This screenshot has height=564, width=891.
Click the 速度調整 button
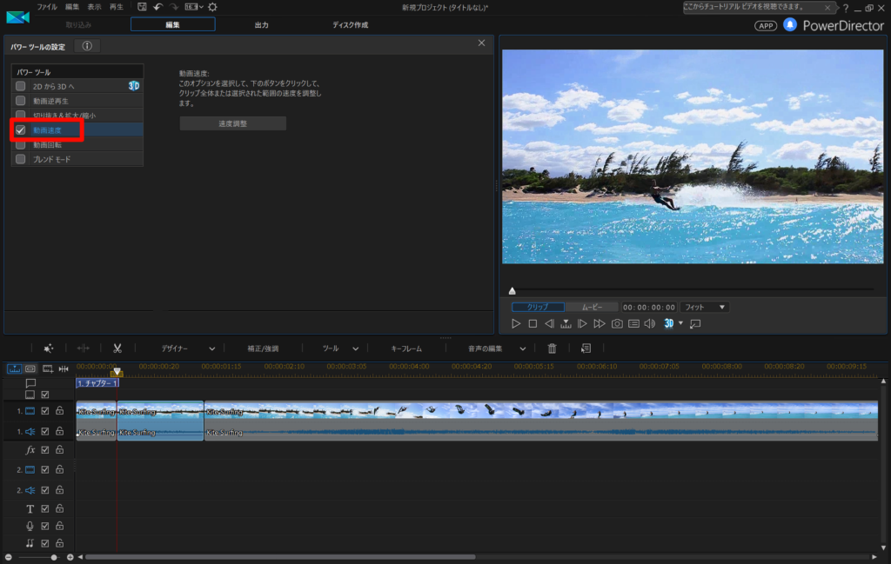[232, 124]
